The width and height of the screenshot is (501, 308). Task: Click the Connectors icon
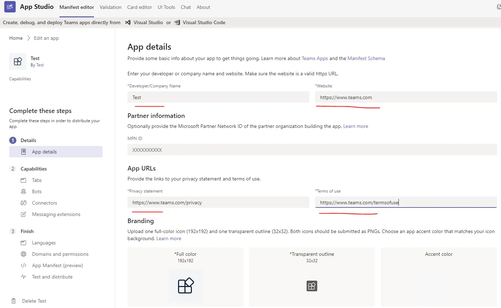24,203
